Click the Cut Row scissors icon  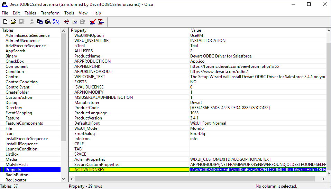pyautogui.click(x=66, y=22)
